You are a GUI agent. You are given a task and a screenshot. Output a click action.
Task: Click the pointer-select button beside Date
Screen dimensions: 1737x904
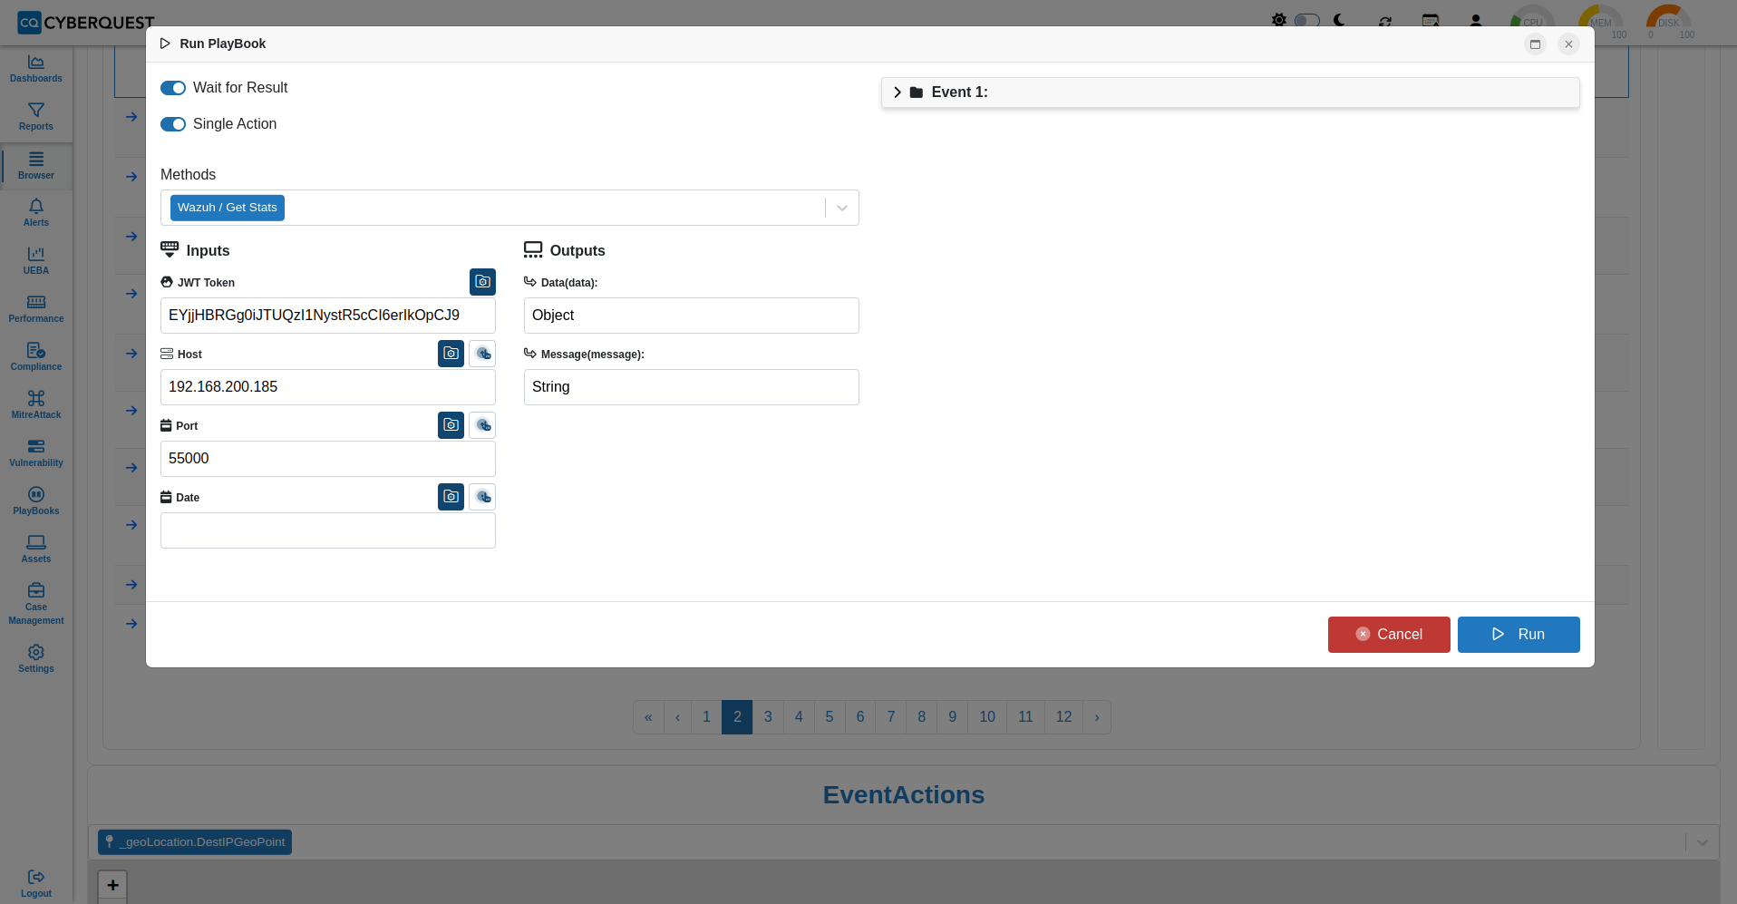tap(482, 497)
